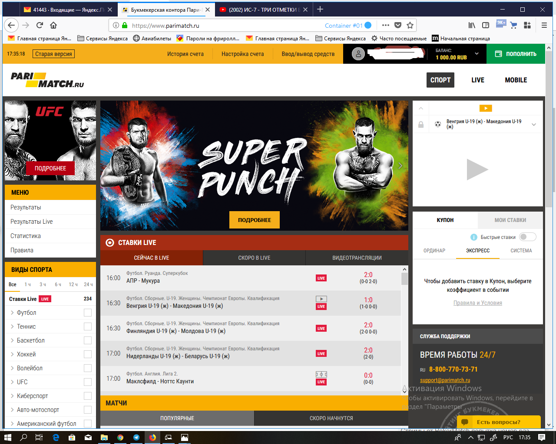Check the Киберспорт checkbox
Screen dimensions: 556x444
pyautogui.click(x=88, y=396)
